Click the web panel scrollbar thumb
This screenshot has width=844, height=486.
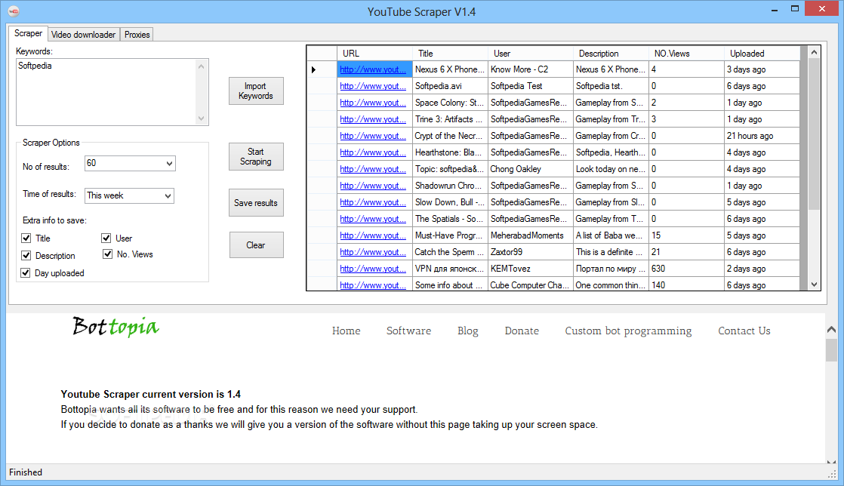click(x=832, y=350)
